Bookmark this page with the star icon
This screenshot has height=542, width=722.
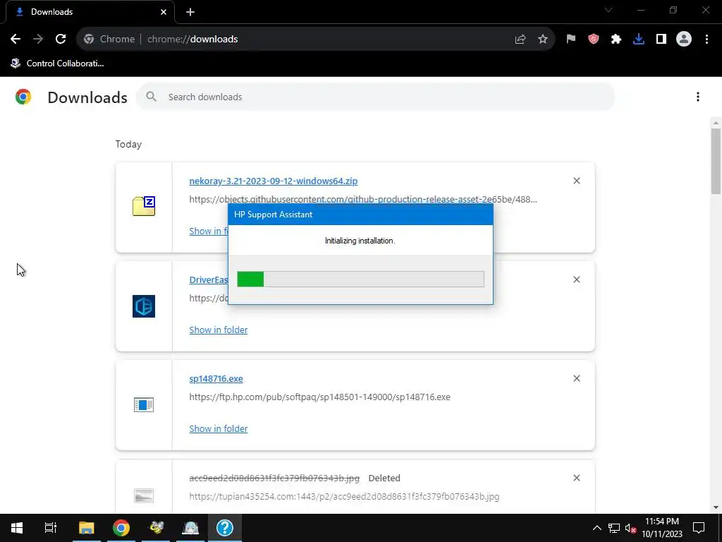click(x=543, y=40)
